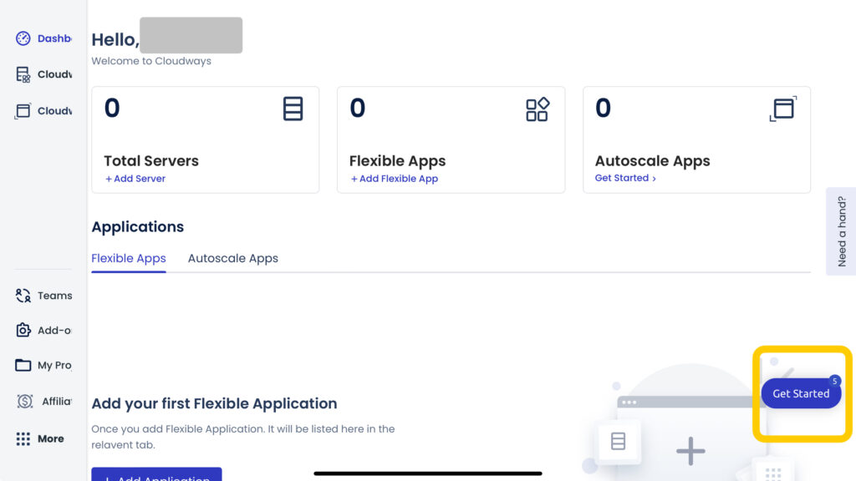
Task: Click the Add your first Flexible Application heading
Action: click(x=214, y=403)
